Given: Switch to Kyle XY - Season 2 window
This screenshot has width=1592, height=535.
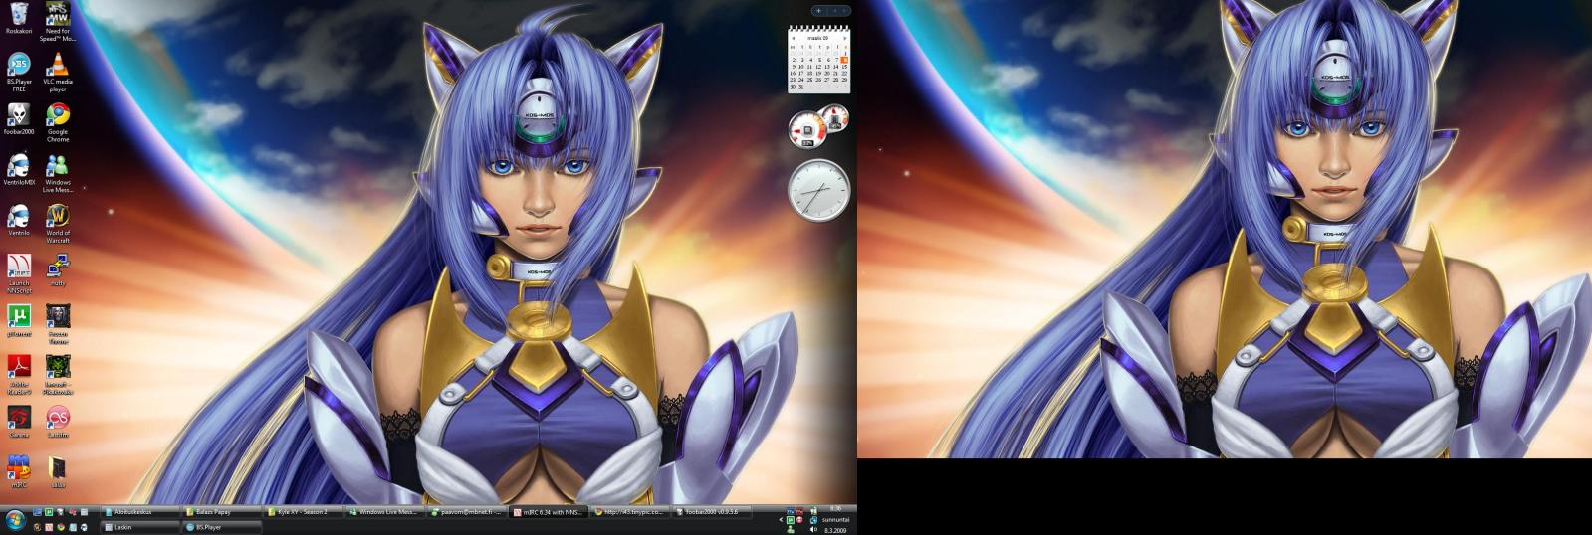Looking at the screenshot, I should point(304,512).
